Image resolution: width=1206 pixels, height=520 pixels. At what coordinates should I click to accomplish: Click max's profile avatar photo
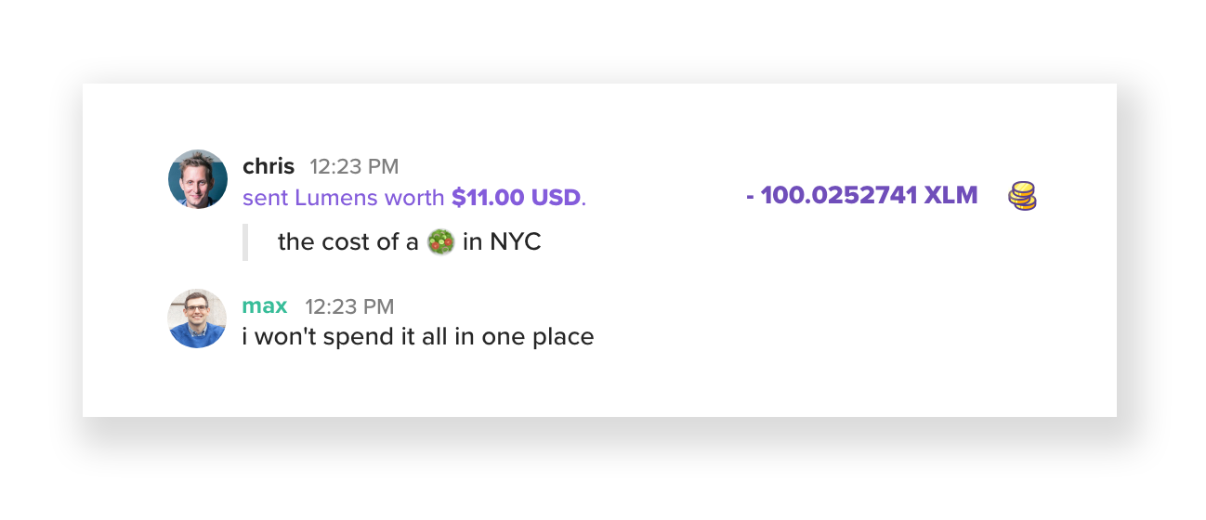tap(198, 318)
